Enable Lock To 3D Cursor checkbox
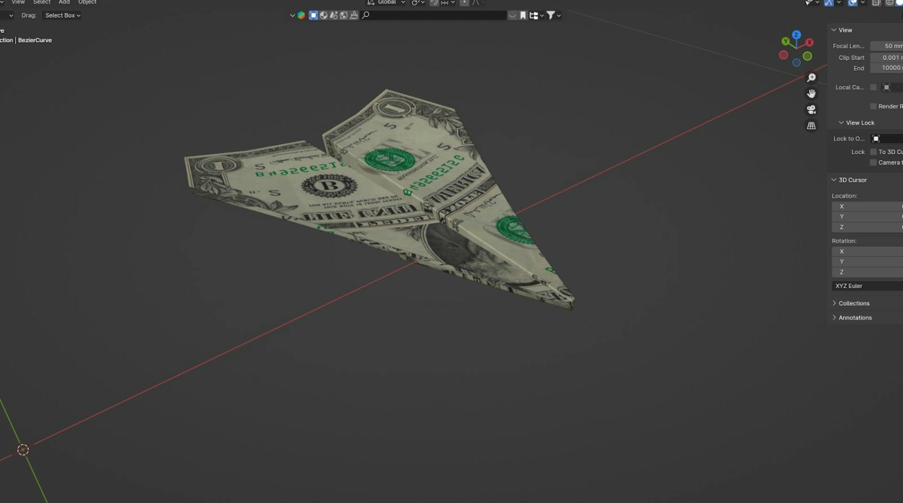This screenshot has height=503, width=903. [873, 152]
